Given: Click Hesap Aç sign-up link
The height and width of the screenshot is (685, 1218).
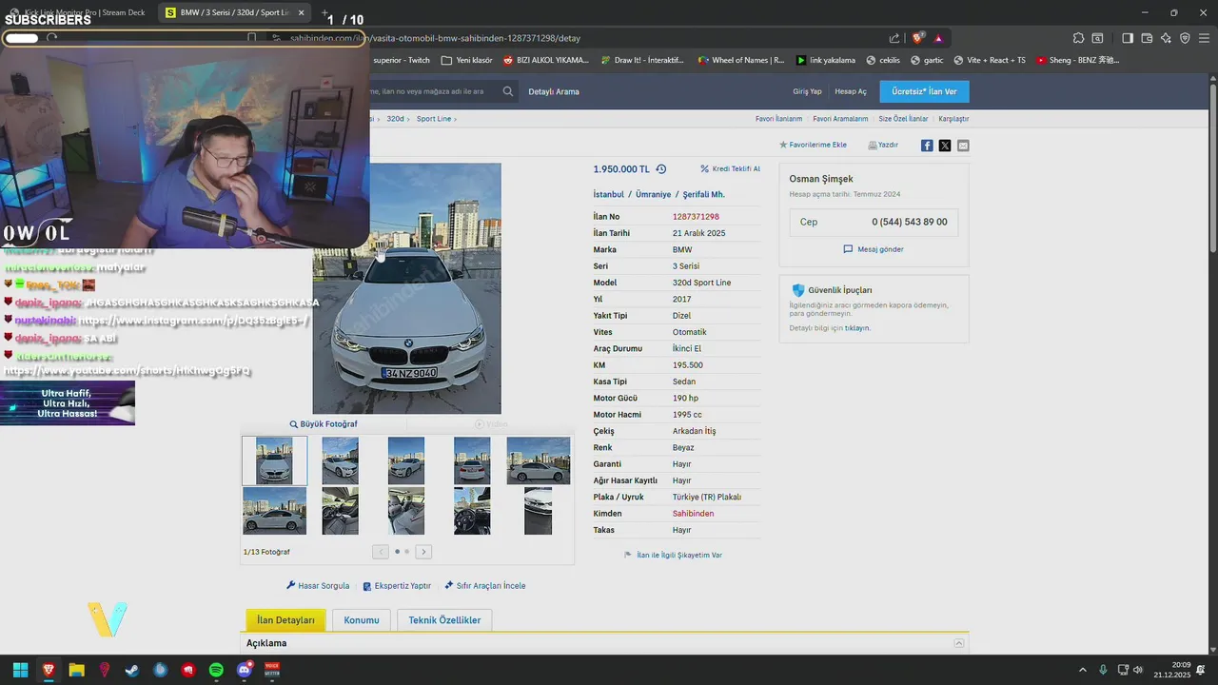Looking at the screenshot, I should (x=851, y=91).
